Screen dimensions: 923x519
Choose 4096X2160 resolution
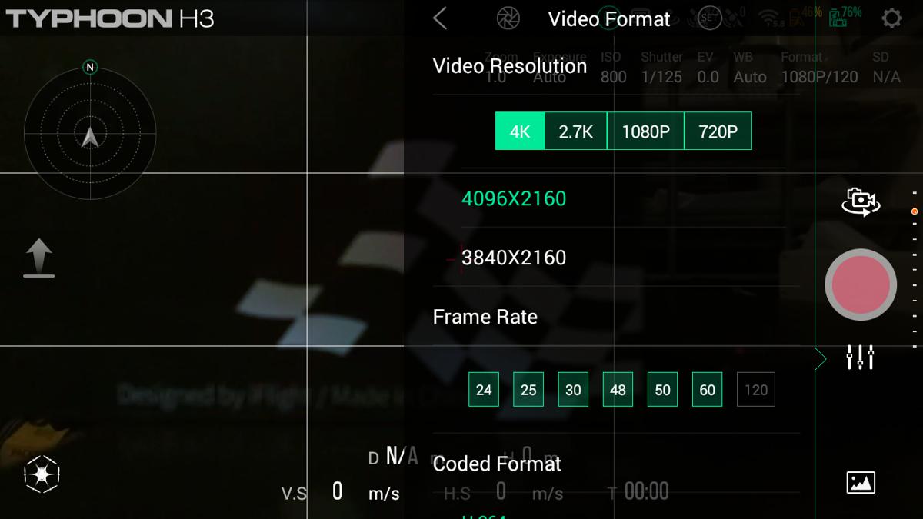514,198
